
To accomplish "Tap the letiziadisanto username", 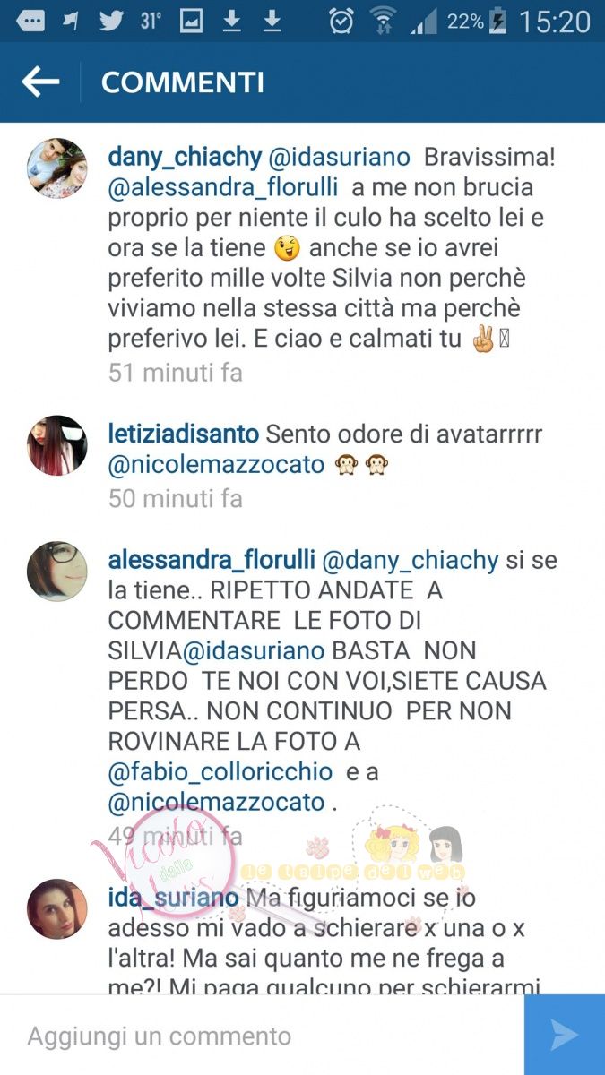I will click(x=183, y=434).
